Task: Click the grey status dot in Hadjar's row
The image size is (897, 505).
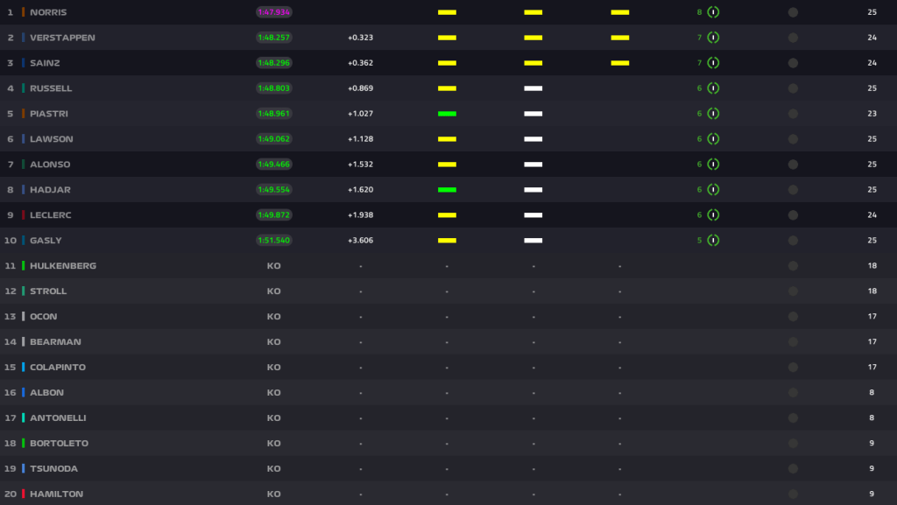Action: (793, 190)
